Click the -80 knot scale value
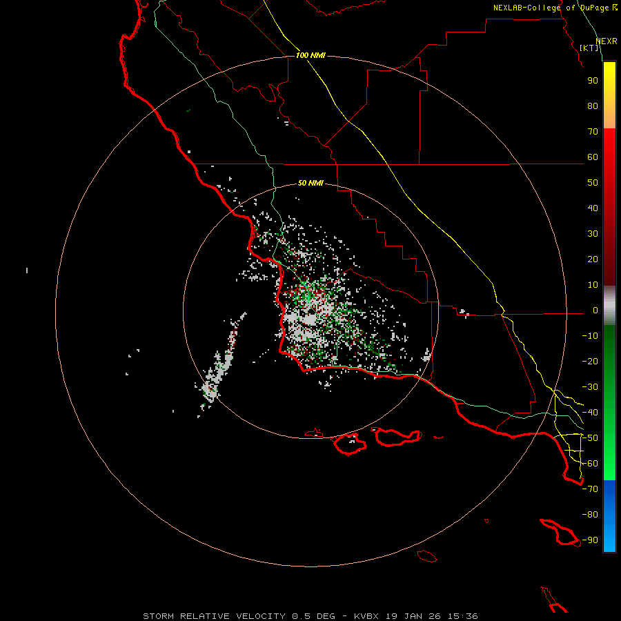Screen dimensions: 621x621 pos(590,515)
